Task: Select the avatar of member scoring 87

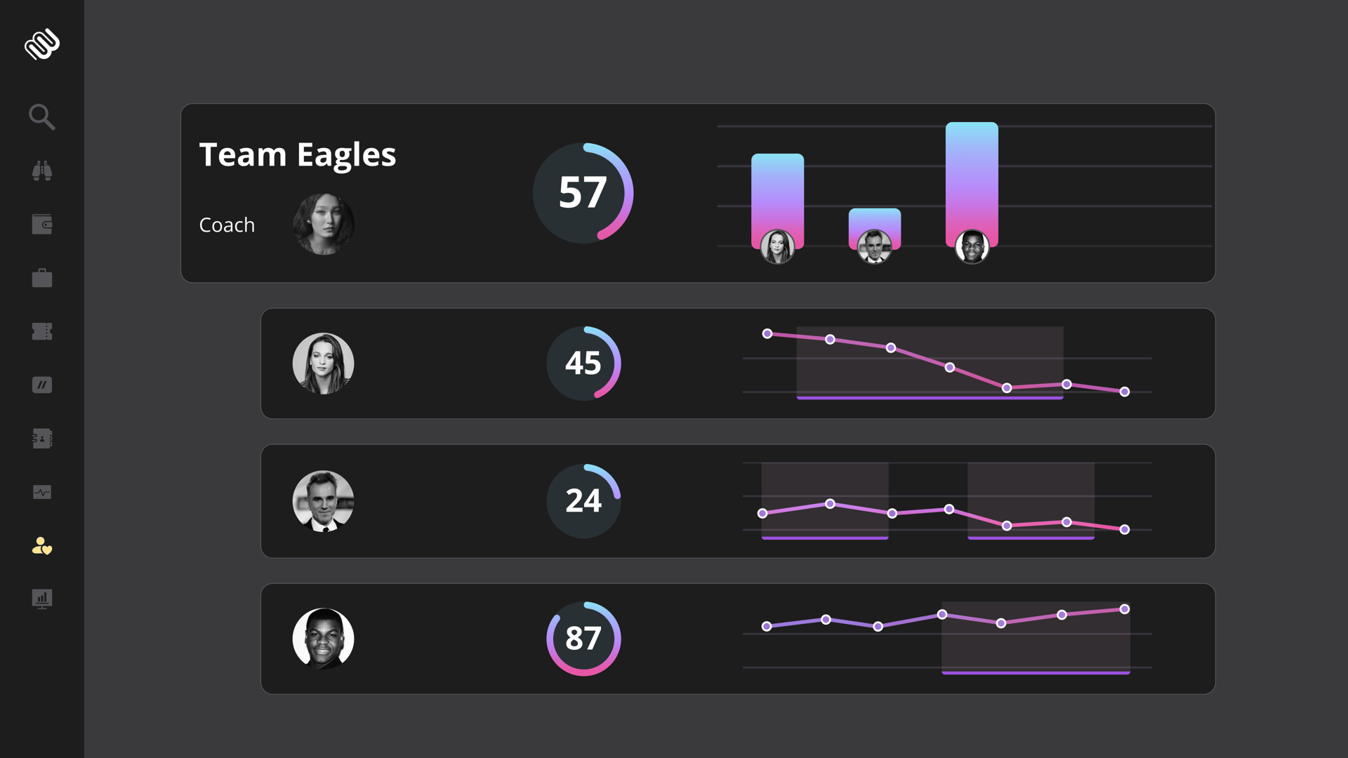Action: coord(323,639)
